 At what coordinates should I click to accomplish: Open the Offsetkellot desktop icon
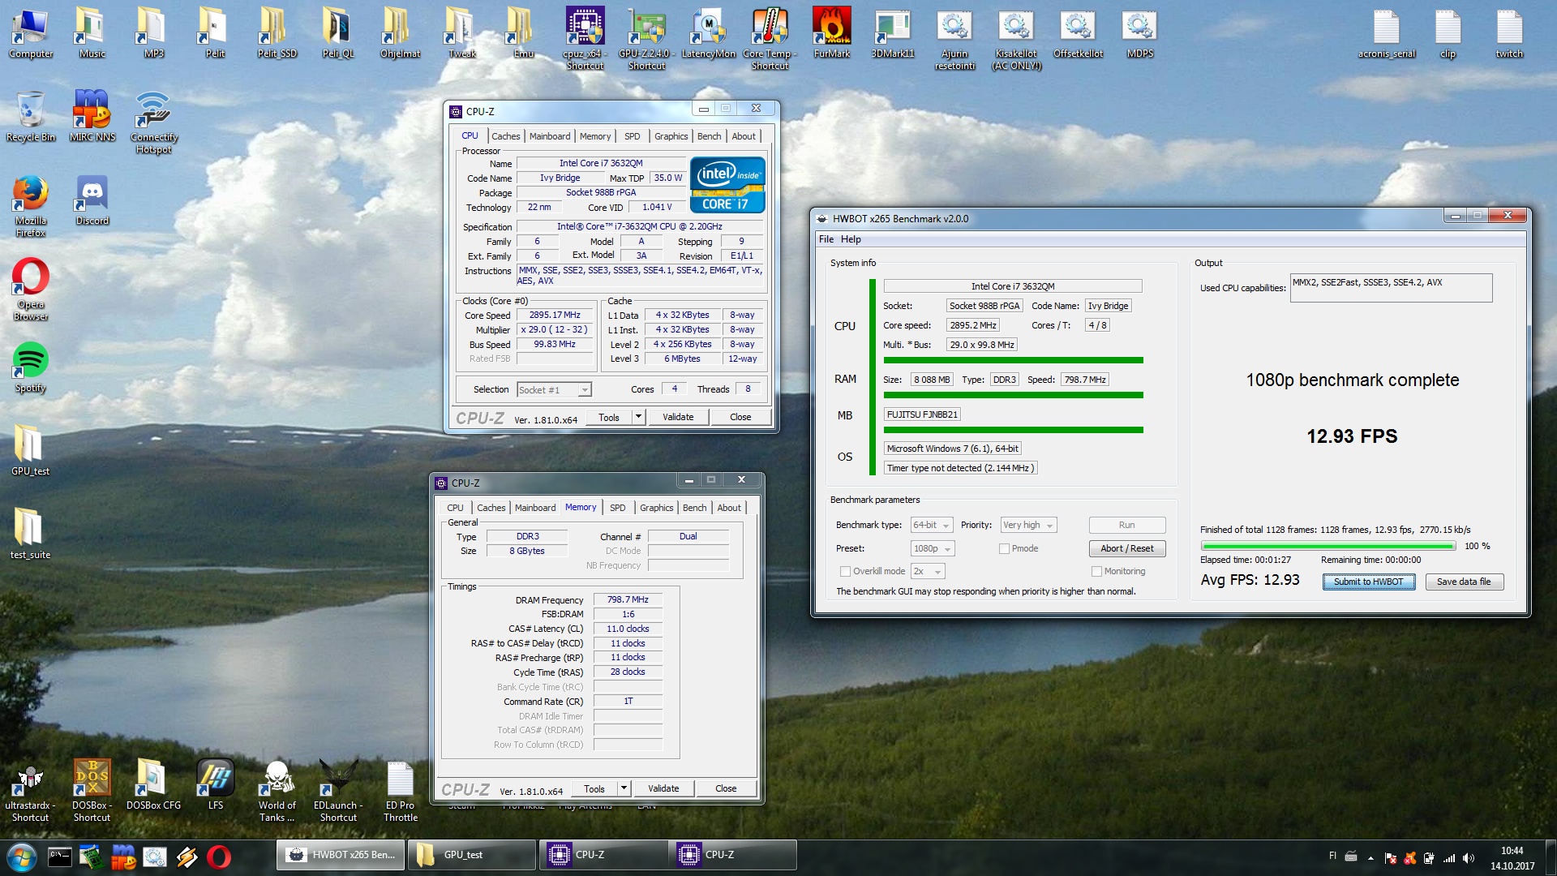pyautogui.click(x=1078, y=32)
